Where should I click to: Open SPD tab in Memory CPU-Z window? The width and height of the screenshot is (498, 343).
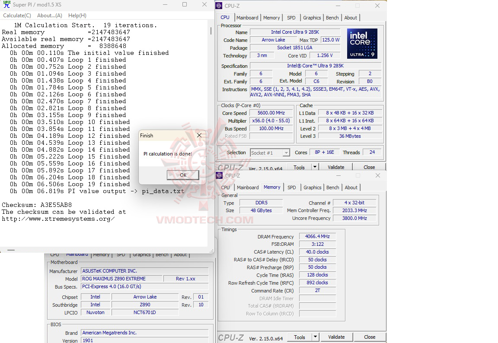291,187
